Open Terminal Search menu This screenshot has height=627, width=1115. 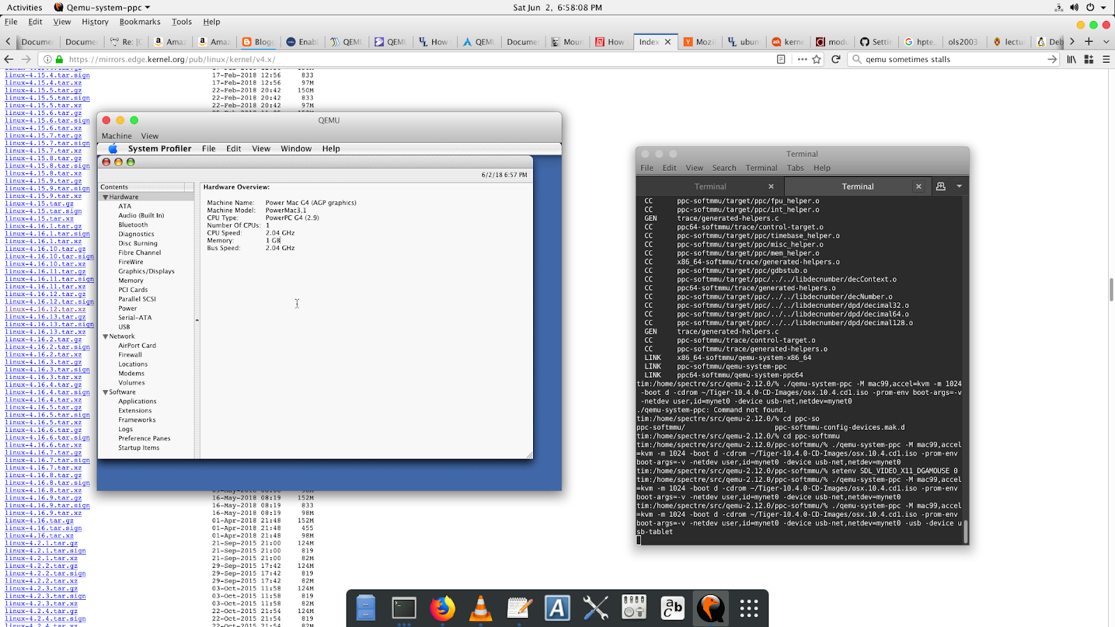pos(724,168)
